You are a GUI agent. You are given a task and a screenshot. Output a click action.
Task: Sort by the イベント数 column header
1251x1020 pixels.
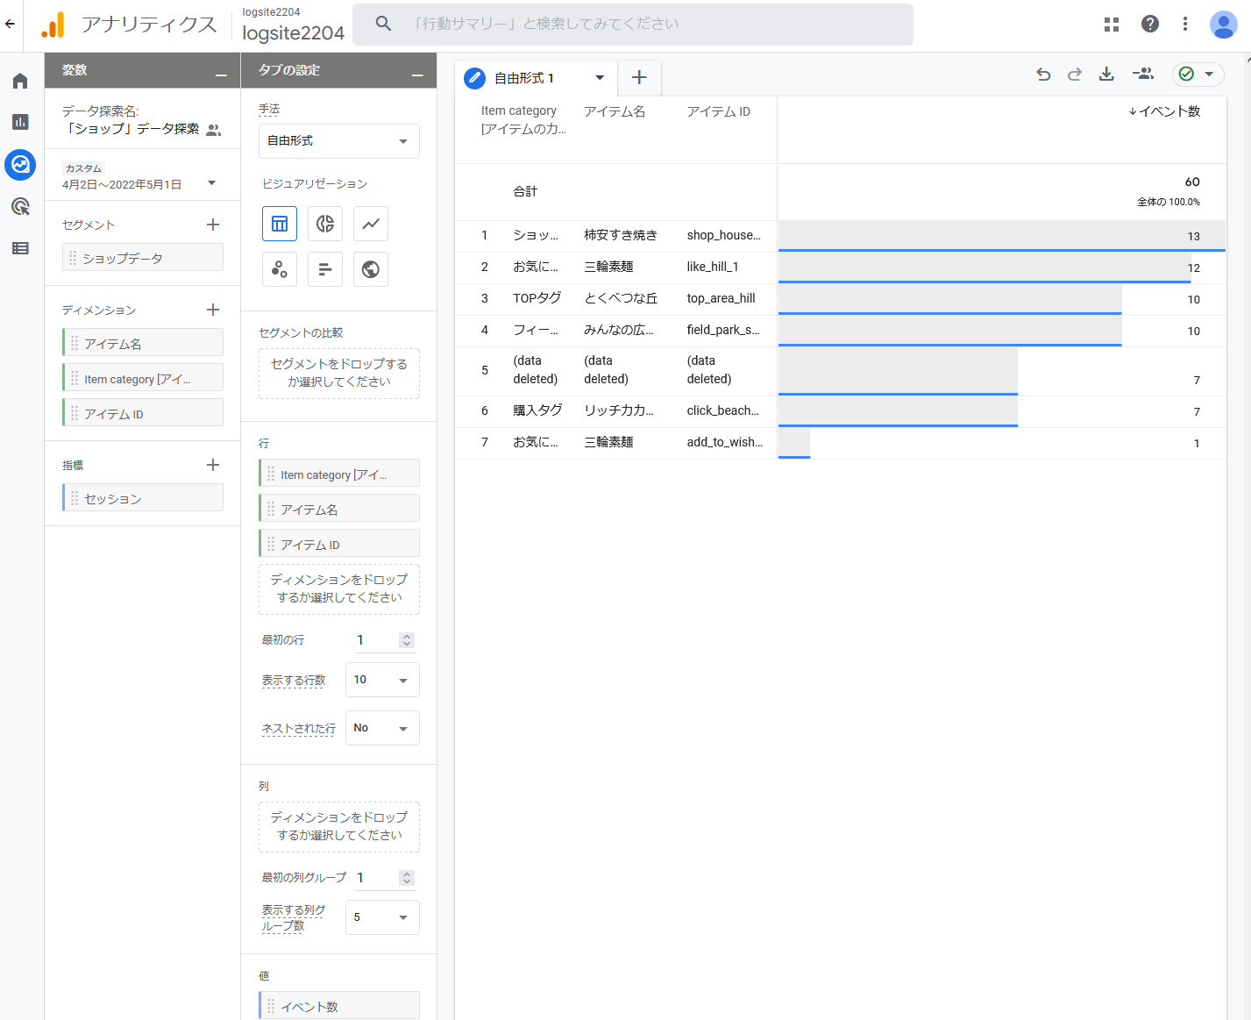(1164, 111)
